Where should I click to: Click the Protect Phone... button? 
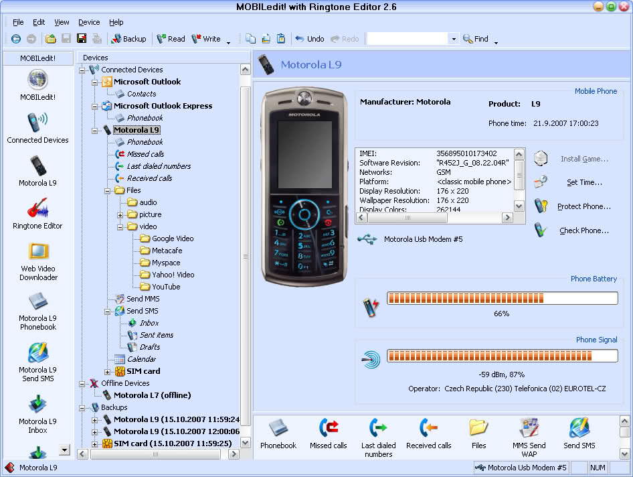(x=583, y=206)
